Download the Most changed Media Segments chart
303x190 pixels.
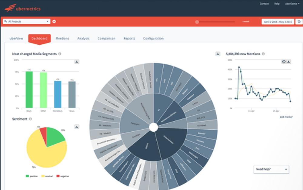(x=77, y=62)
